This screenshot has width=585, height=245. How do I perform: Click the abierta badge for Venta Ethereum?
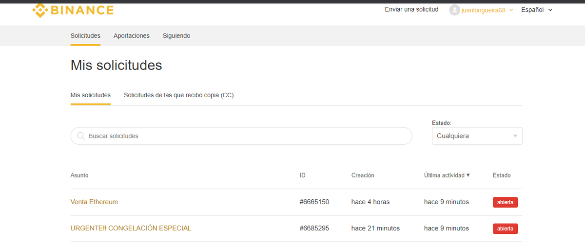[505, 202]
